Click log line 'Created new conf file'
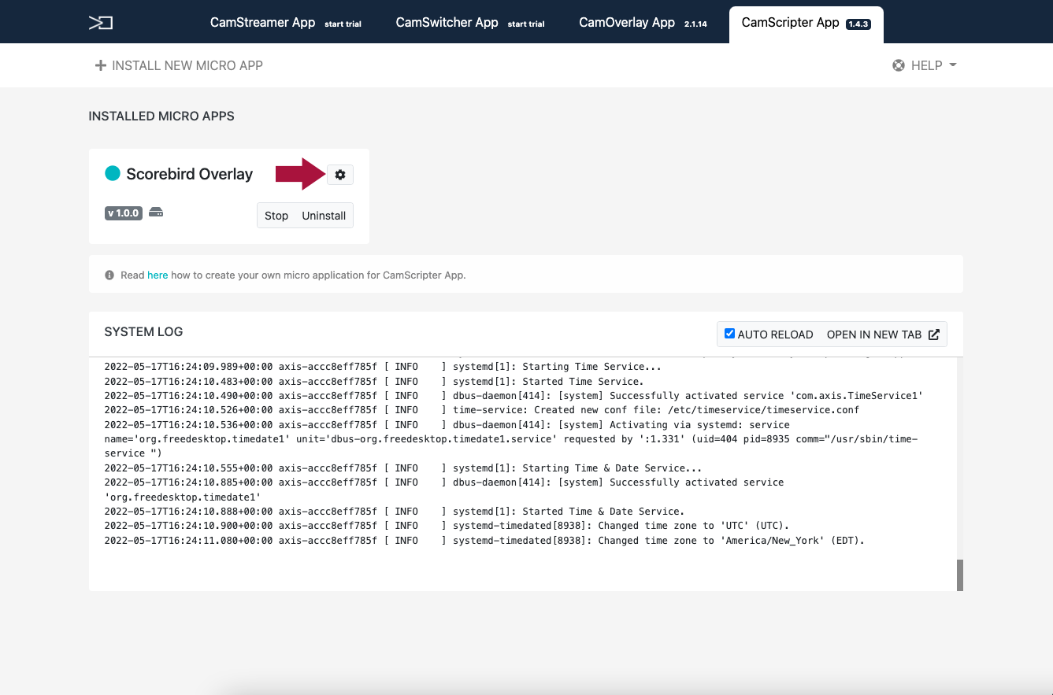 pyautogui.click(x=481, y=410)
